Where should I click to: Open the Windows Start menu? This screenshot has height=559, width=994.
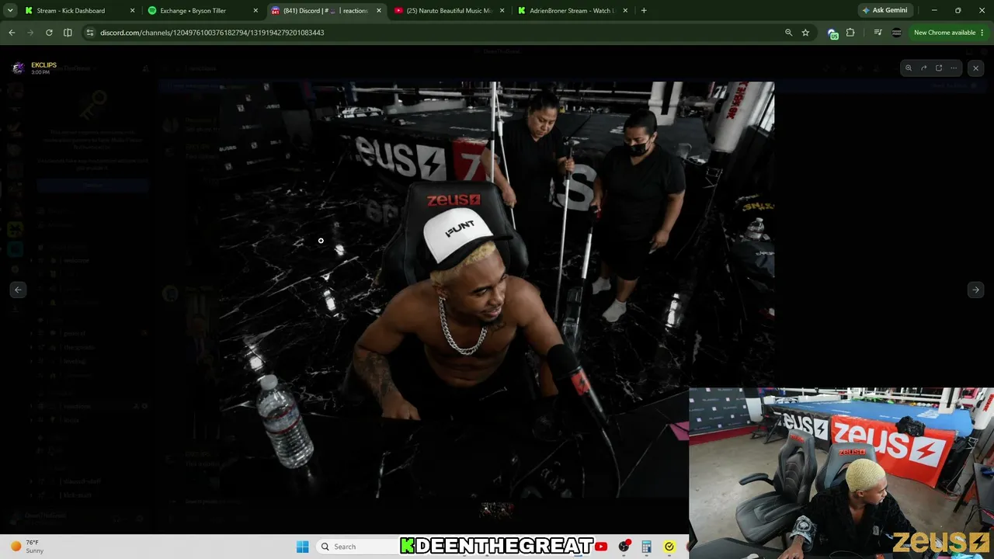(x=302, y=547)
